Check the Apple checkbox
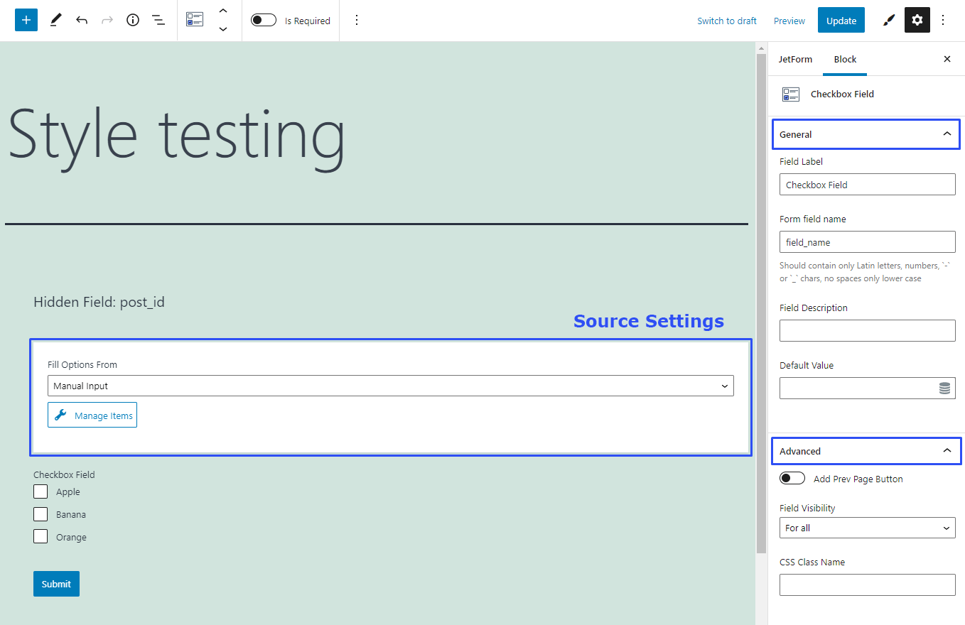This screenshot has height=625, width=965. click(x=41, y=491)
